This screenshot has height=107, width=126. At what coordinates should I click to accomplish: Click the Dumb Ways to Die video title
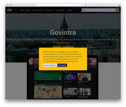point(42,85)
